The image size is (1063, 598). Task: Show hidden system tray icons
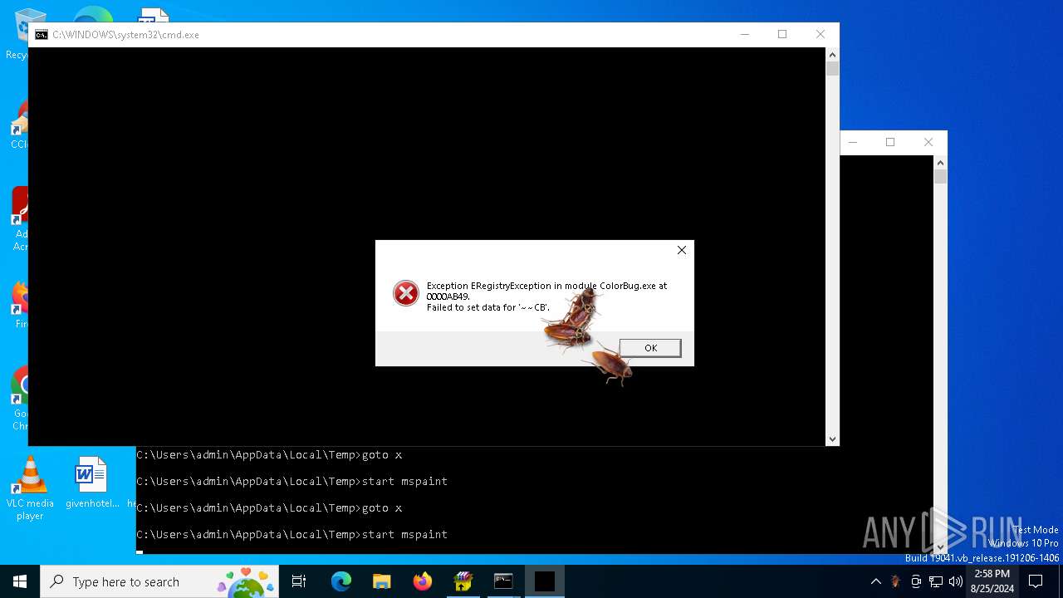(x=875, y=581)
